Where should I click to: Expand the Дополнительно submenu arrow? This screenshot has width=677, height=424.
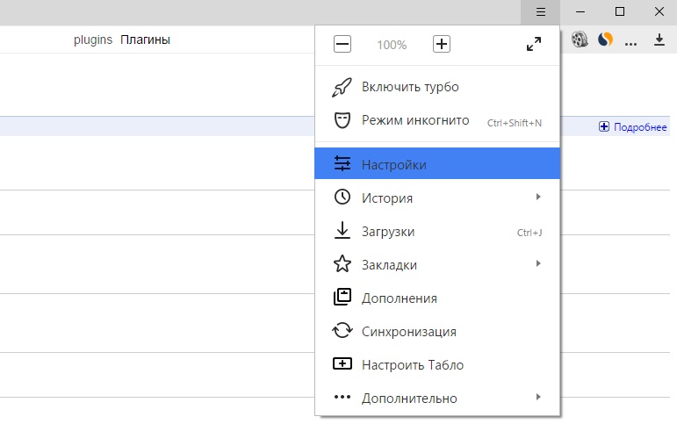(x=538, y=397)
